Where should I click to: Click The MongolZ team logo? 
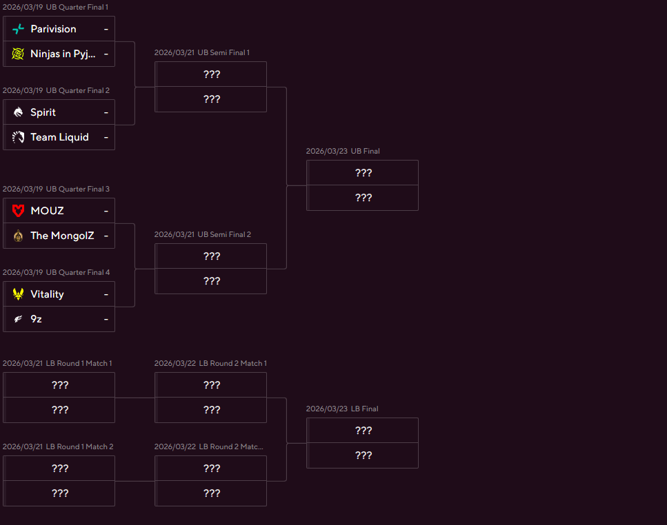point(18,236)
